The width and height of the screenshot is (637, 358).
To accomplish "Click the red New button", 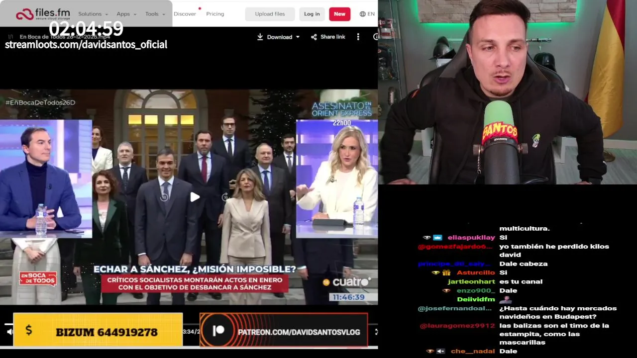I will tap(339, 14).
